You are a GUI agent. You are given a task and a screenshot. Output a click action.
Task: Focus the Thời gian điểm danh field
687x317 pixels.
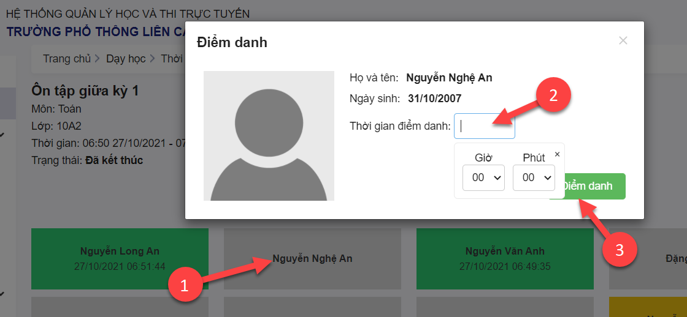coord(484,126)
